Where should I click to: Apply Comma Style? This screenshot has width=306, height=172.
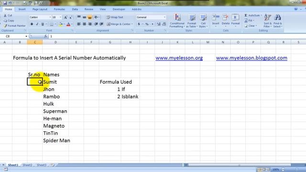click(x=153, y=24)
